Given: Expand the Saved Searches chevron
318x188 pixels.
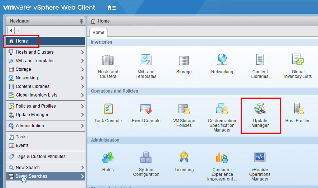Looking at the screenshot, I should 82,176.
